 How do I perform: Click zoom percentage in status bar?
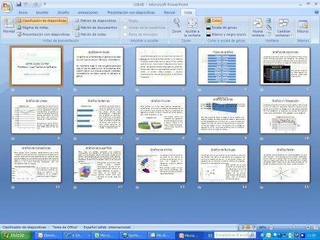pos(262,227)
